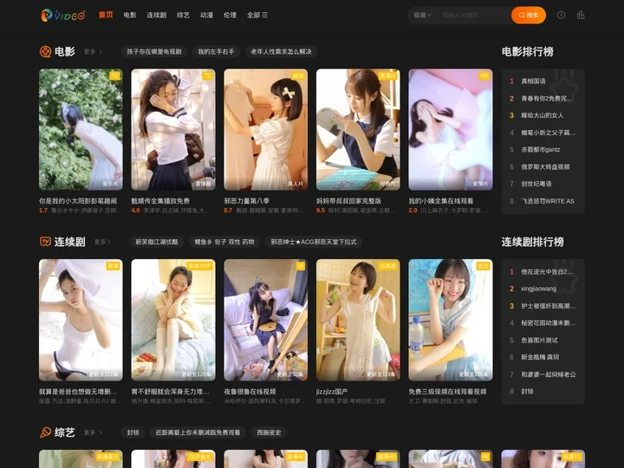Open the 电影 navigation item
Screen dimensions: 624x468
tap(130, 15)
